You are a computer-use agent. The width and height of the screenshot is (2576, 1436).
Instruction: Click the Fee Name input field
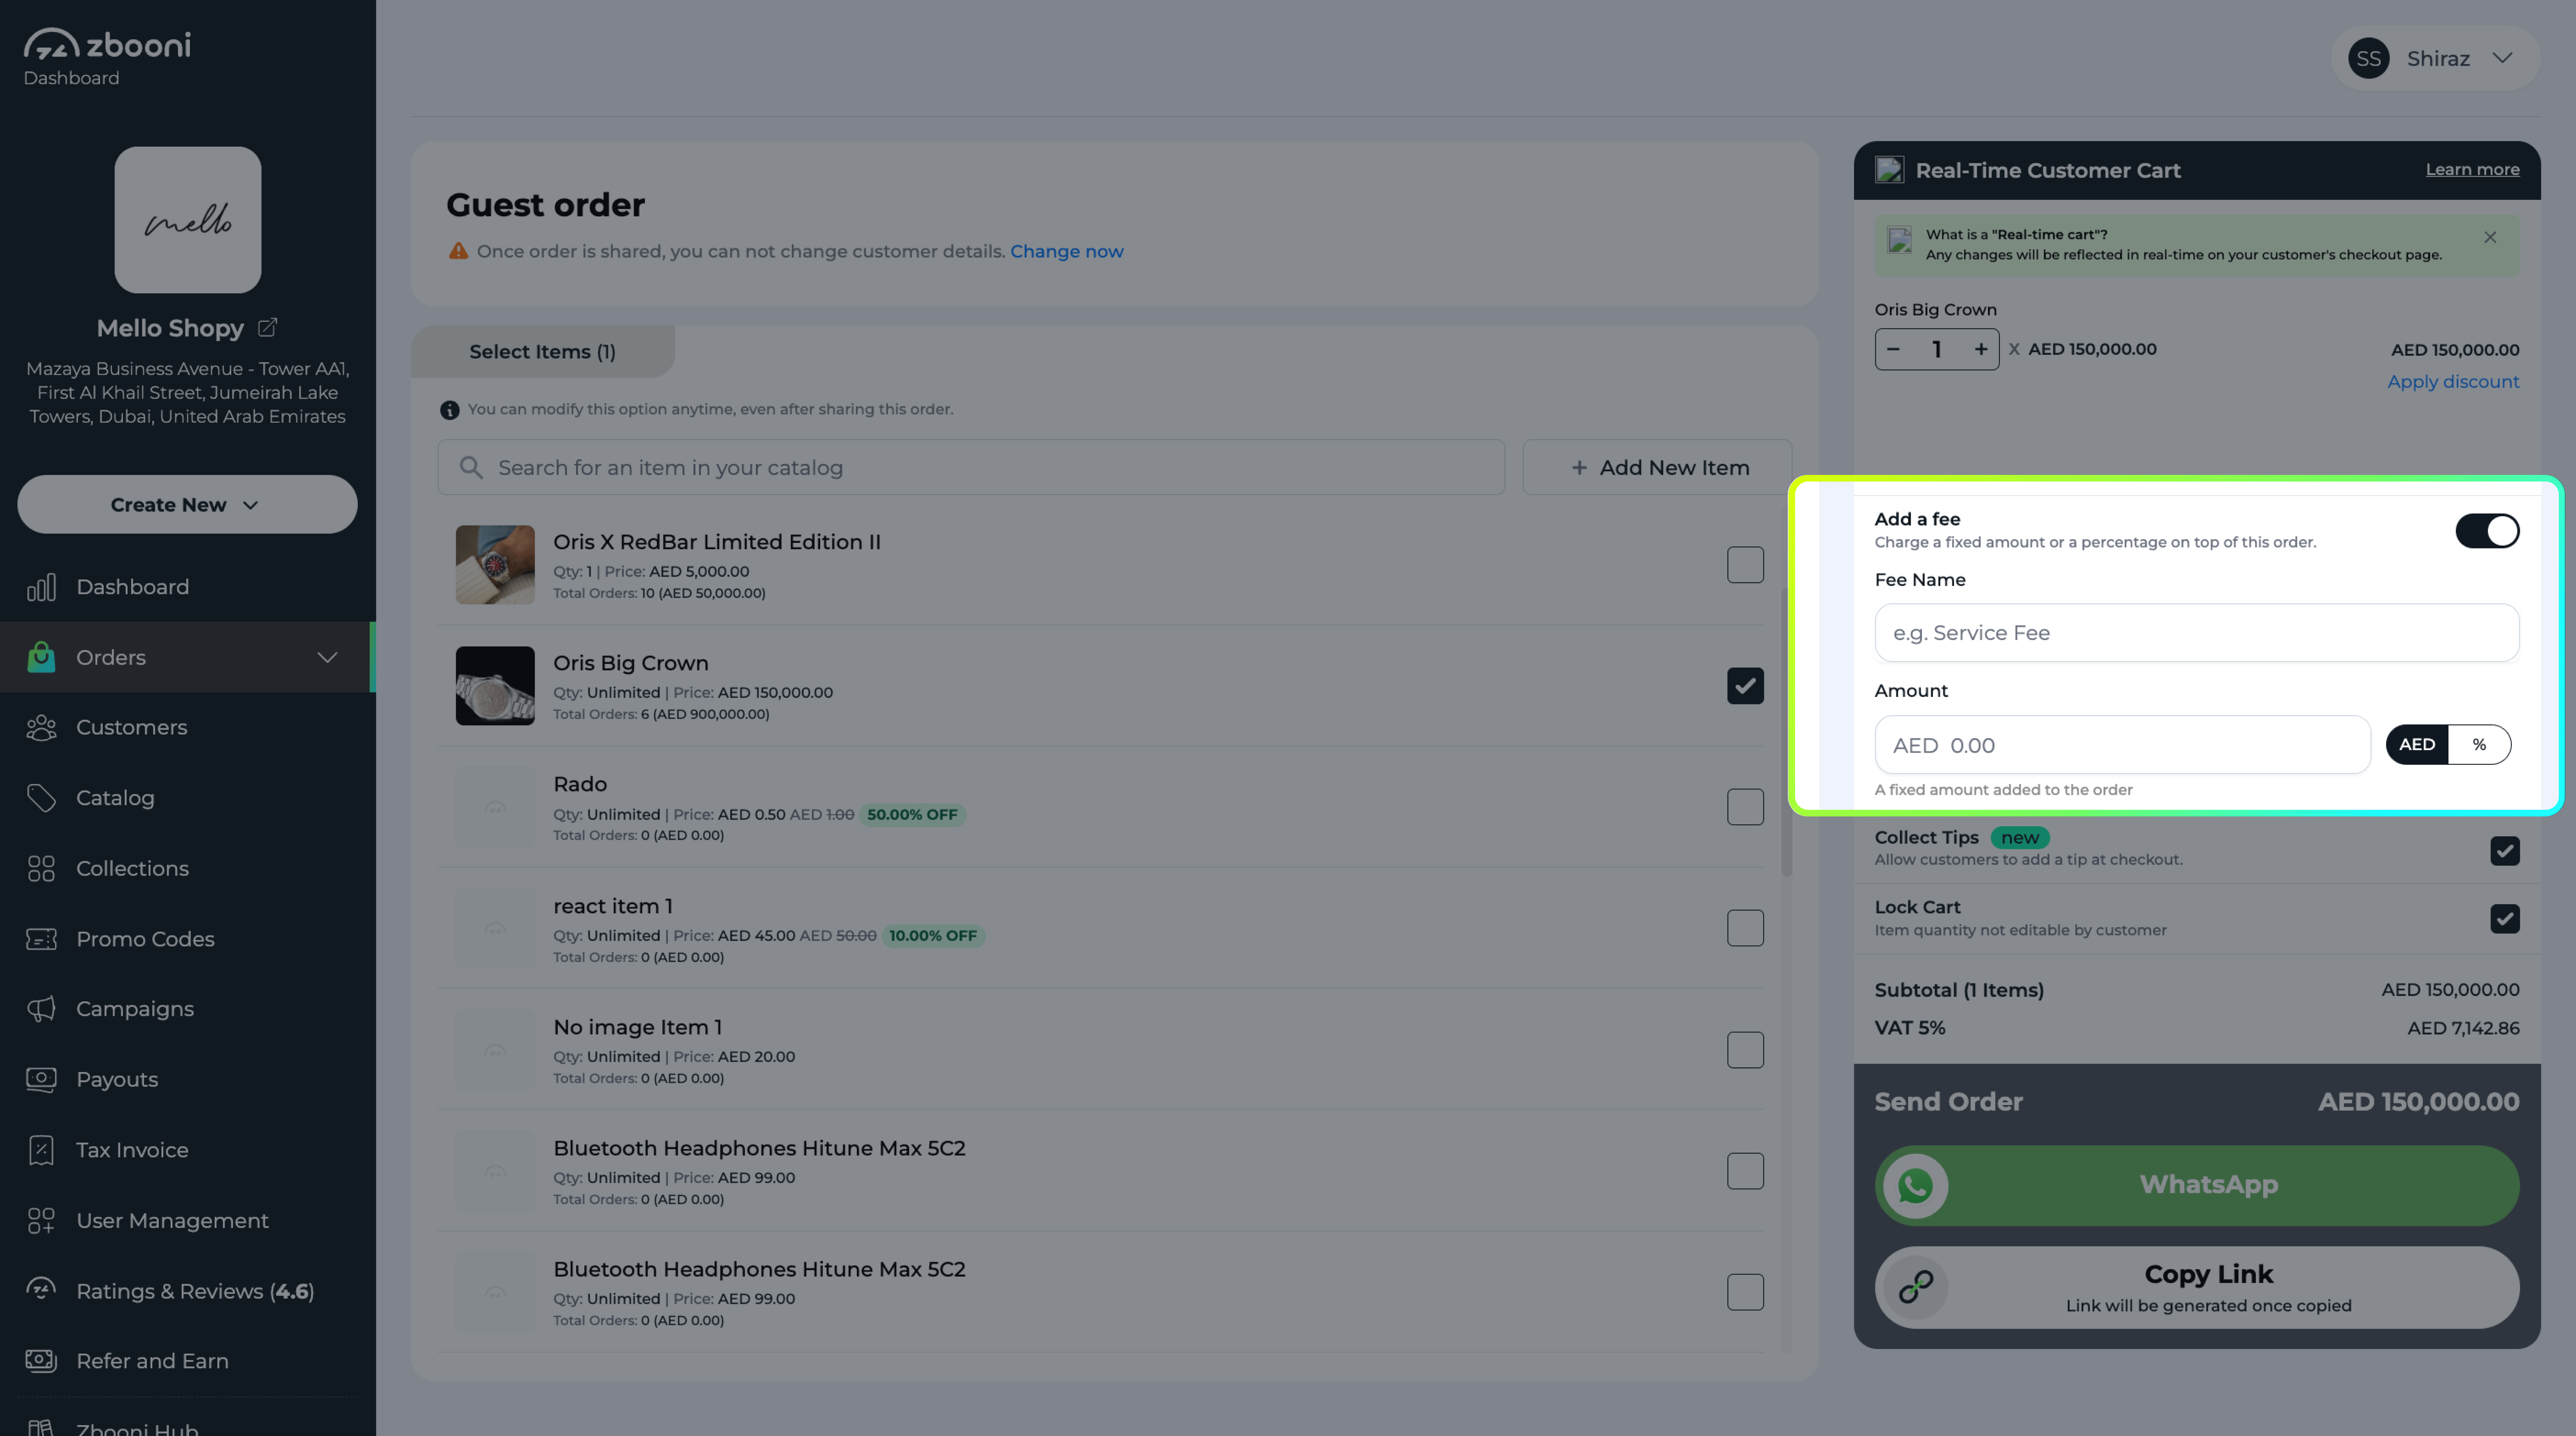2197,633
